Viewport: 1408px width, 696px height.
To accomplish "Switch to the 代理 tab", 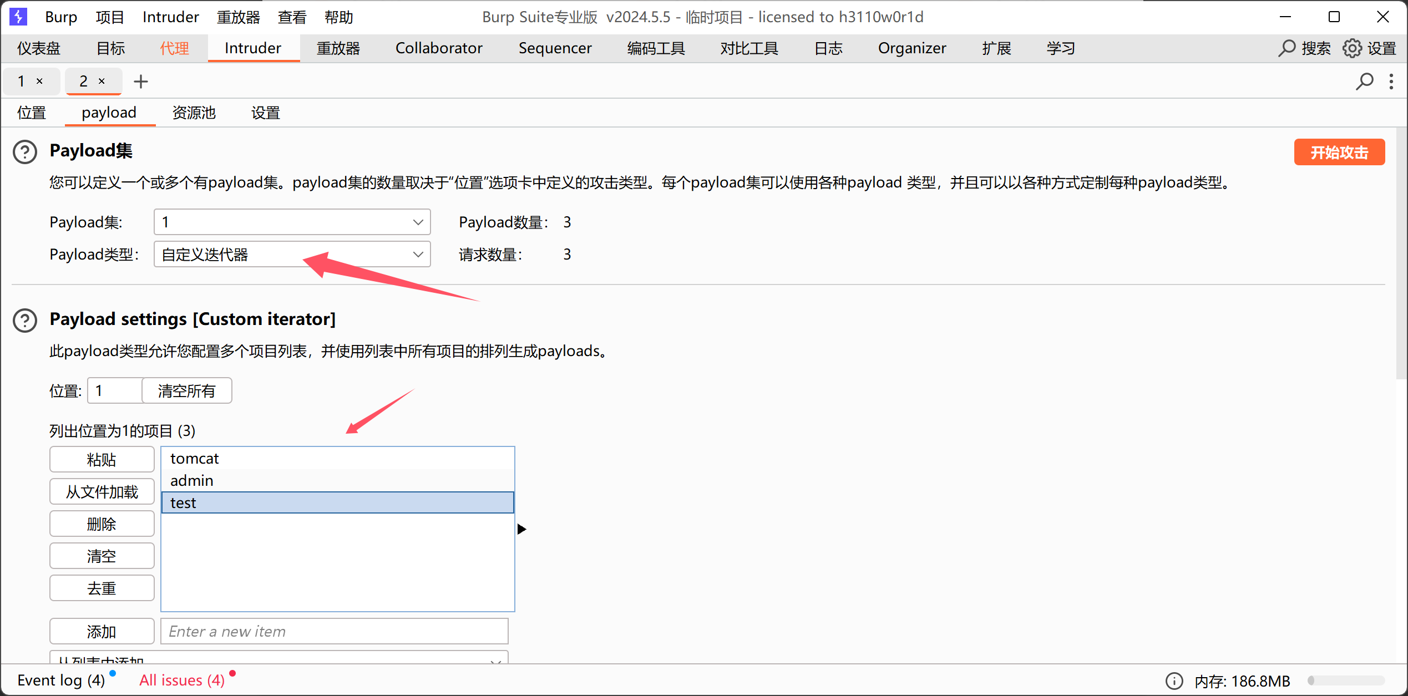I will [x=175, y=48].
